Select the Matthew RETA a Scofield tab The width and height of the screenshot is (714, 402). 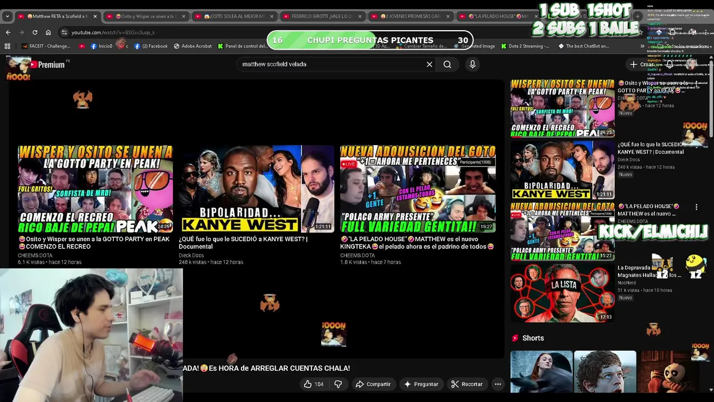[x=57, y=16]
